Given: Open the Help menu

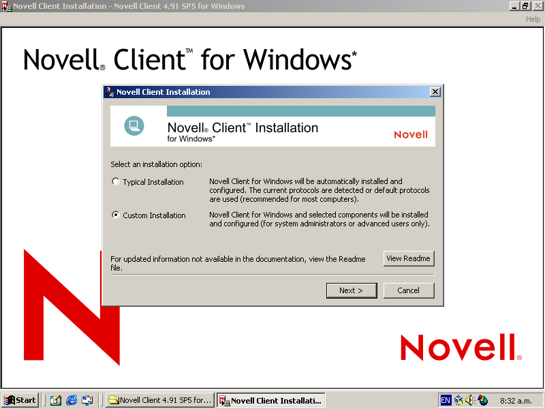Looking at the screenshot, I should click(533, 20).
